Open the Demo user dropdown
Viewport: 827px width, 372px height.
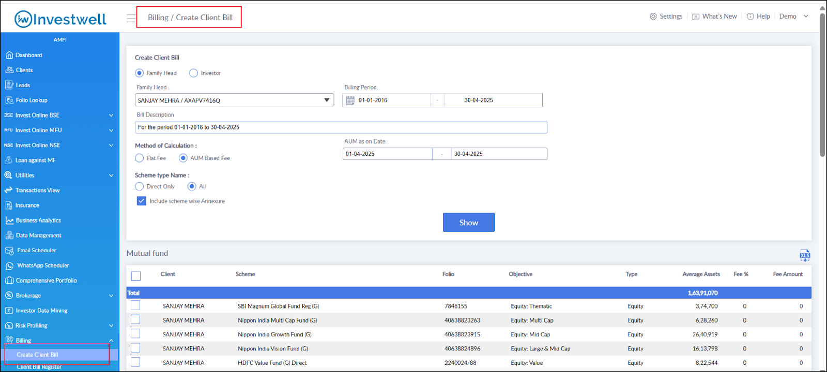pyautogui.click(x=794, y=17)
